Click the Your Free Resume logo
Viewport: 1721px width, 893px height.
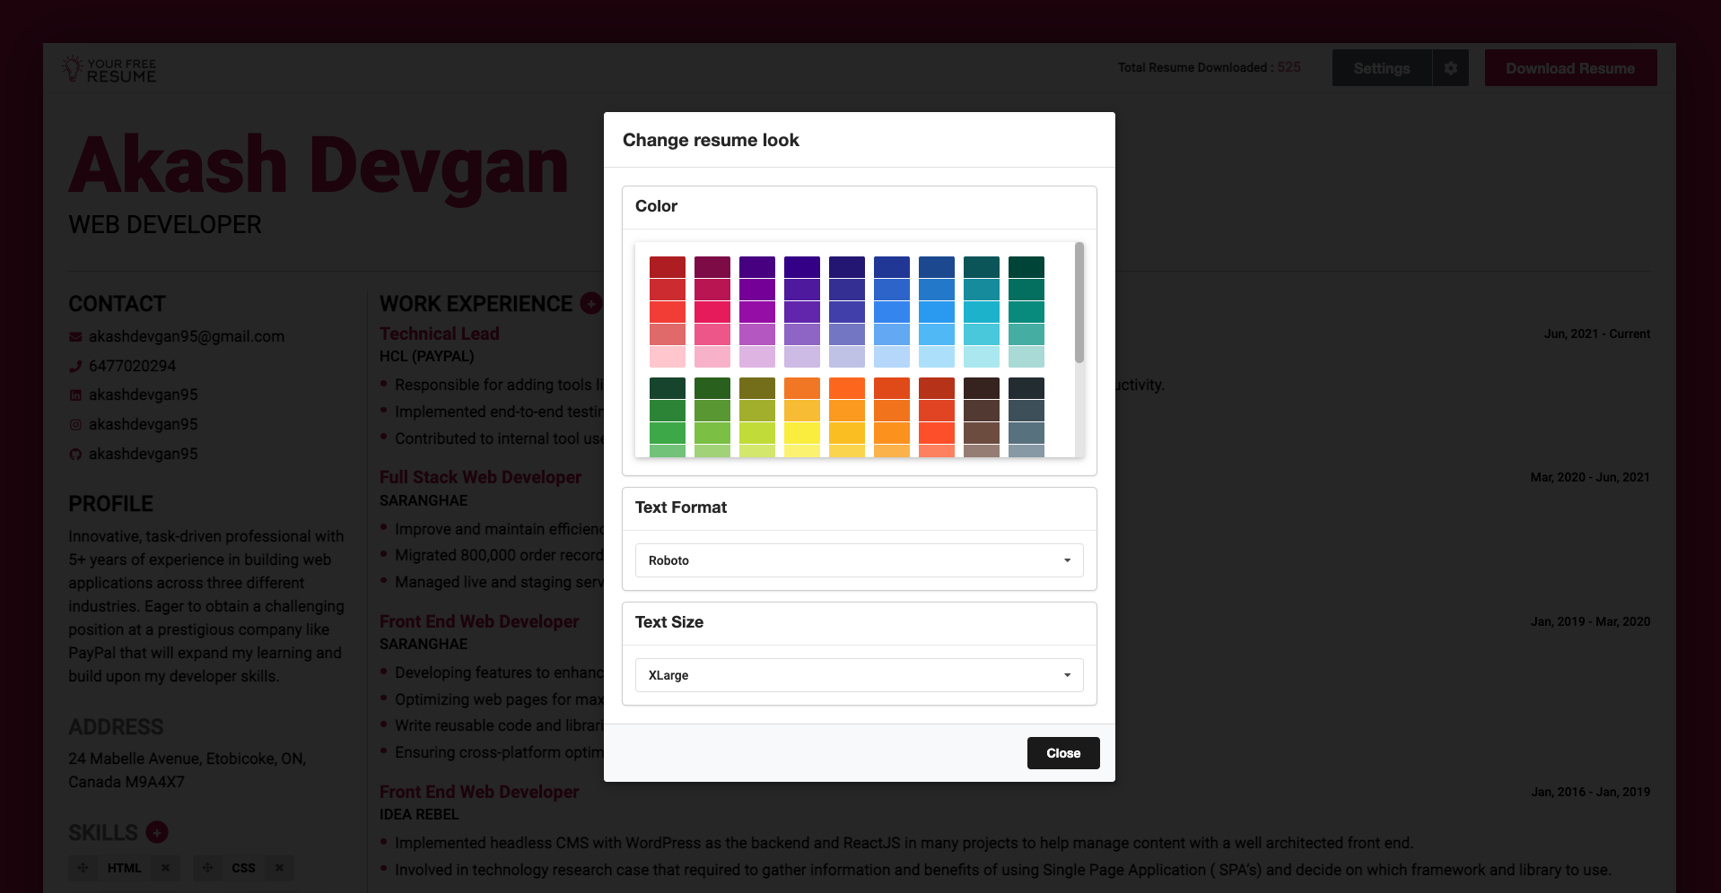pyautogui.click(x=109, y=69)
